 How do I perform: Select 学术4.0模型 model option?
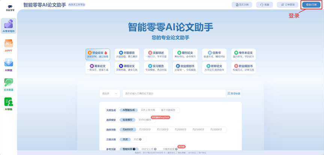145,120
